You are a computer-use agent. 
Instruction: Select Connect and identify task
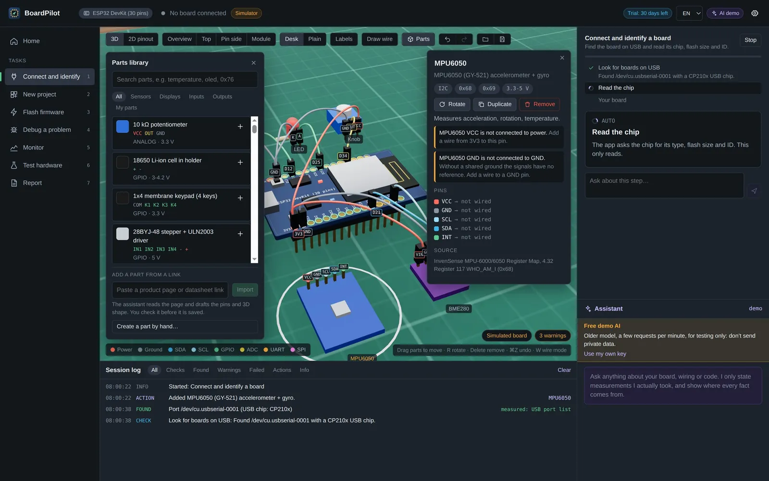50,76
